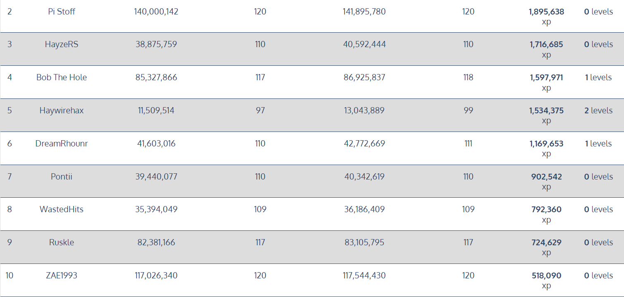Click Pontii's 902,542 xp gain

point(546,182)
